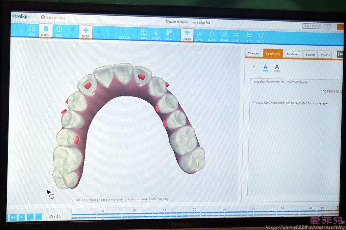Show the GRID overlay

click(143, 34)
